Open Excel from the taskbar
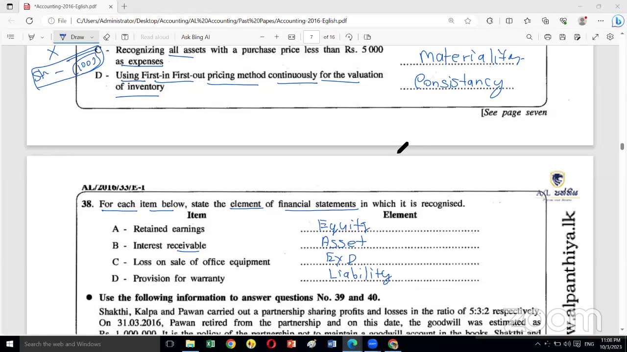This screenshot has width=627, height=352. (211, 344)
